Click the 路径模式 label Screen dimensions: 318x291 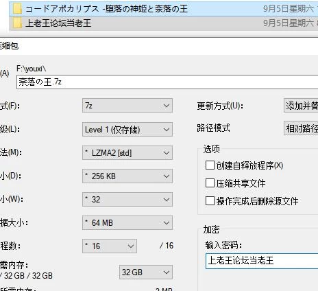point(213,128)
